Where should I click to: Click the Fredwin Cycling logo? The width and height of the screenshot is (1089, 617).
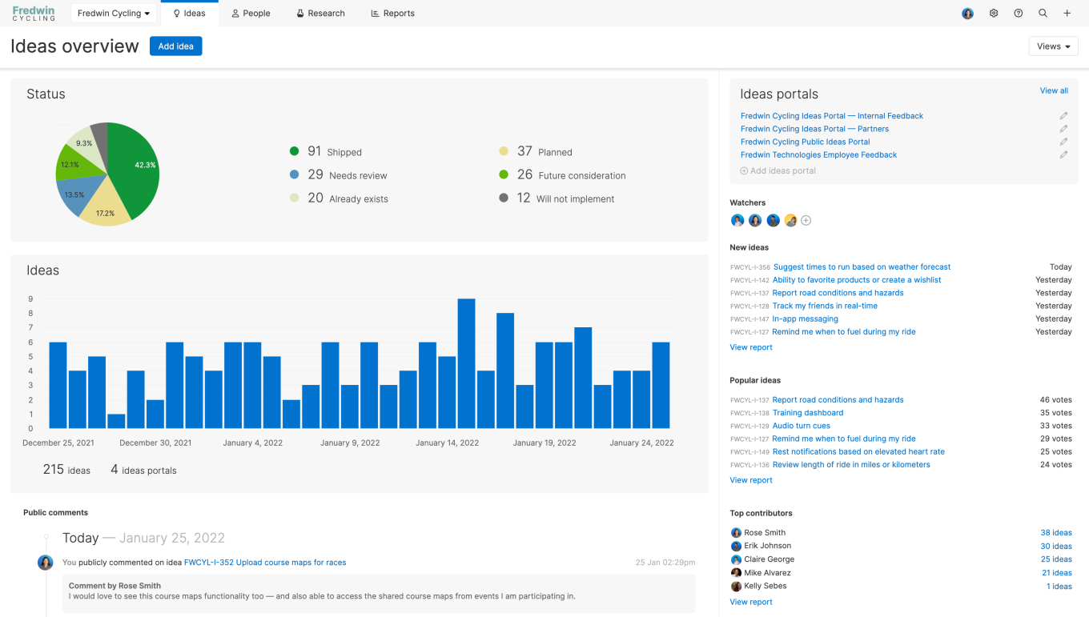[32, 13]
